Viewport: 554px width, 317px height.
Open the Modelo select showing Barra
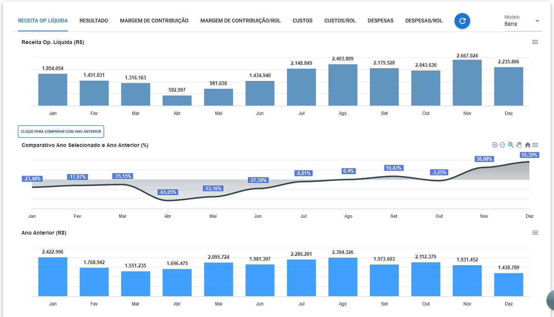tap(519, 24)
